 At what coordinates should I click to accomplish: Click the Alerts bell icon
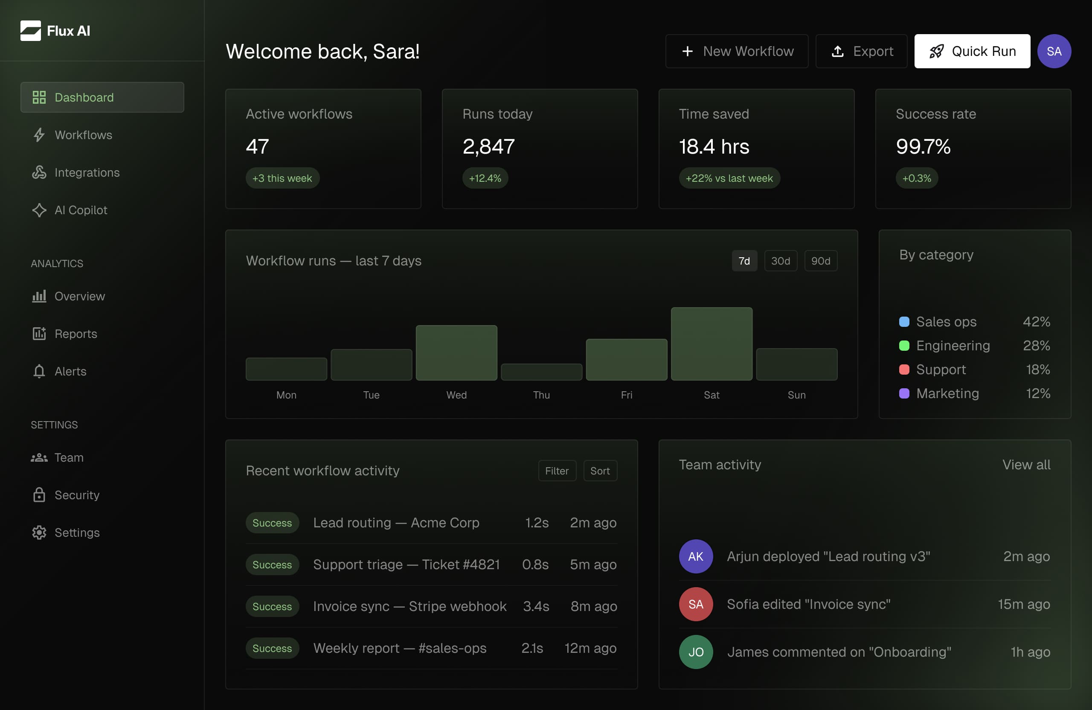coord(39,371)
